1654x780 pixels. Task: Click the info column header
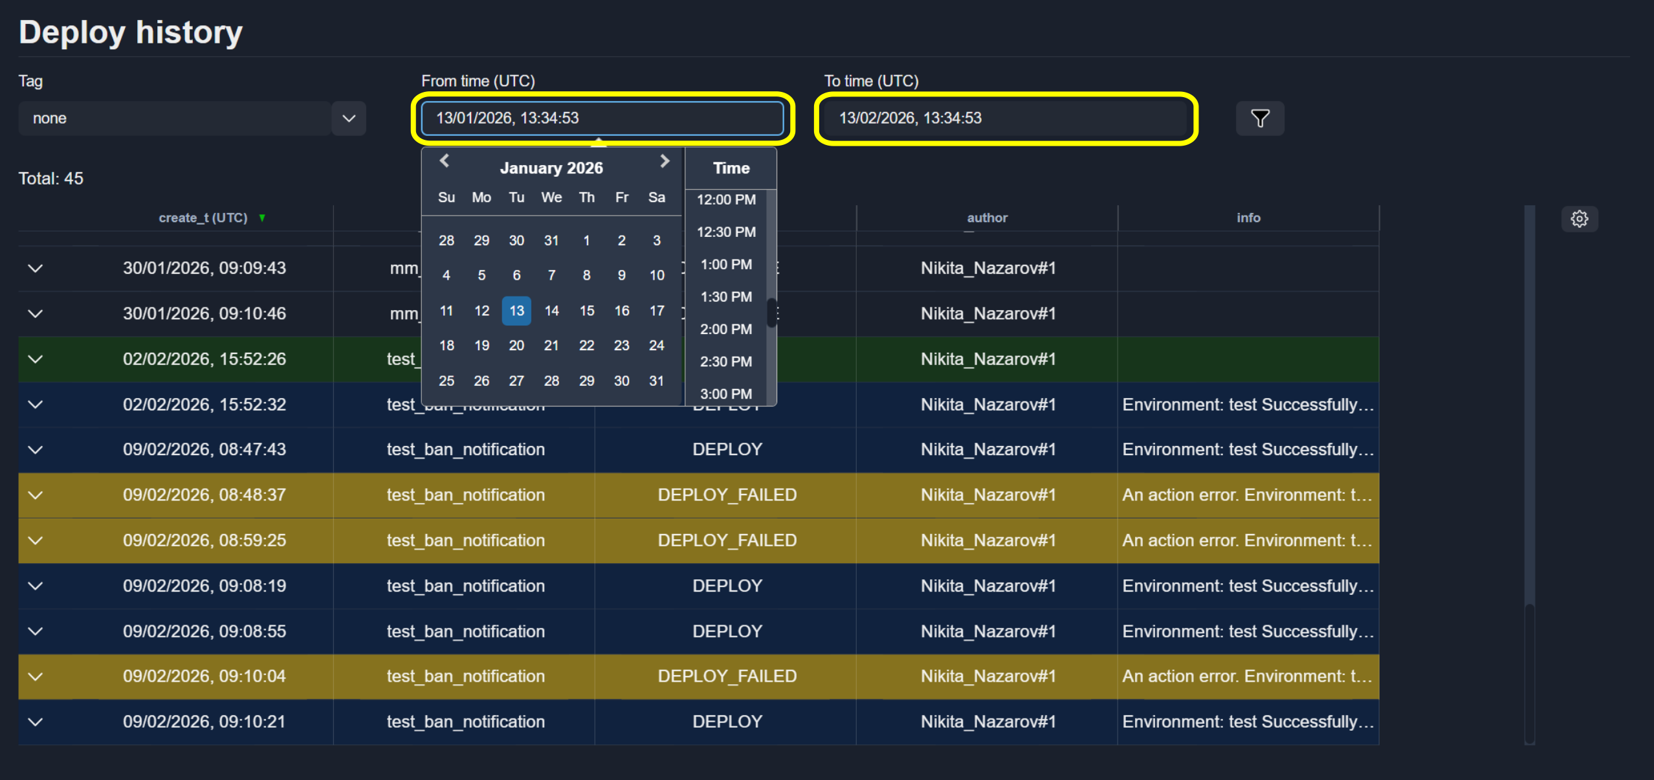click(x=1248, y=218)
